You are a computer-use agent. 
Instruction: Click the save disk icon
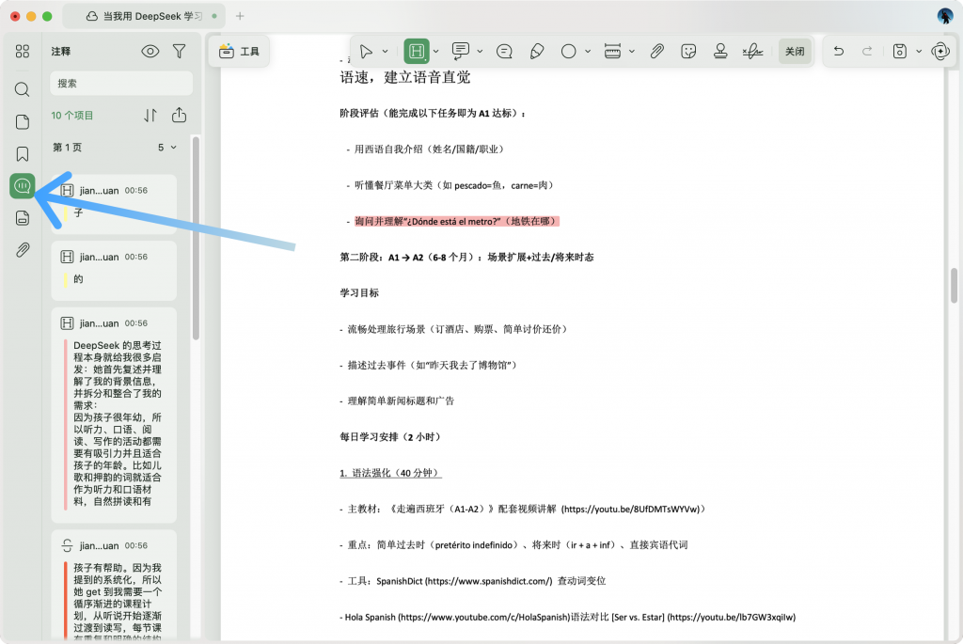899,51
